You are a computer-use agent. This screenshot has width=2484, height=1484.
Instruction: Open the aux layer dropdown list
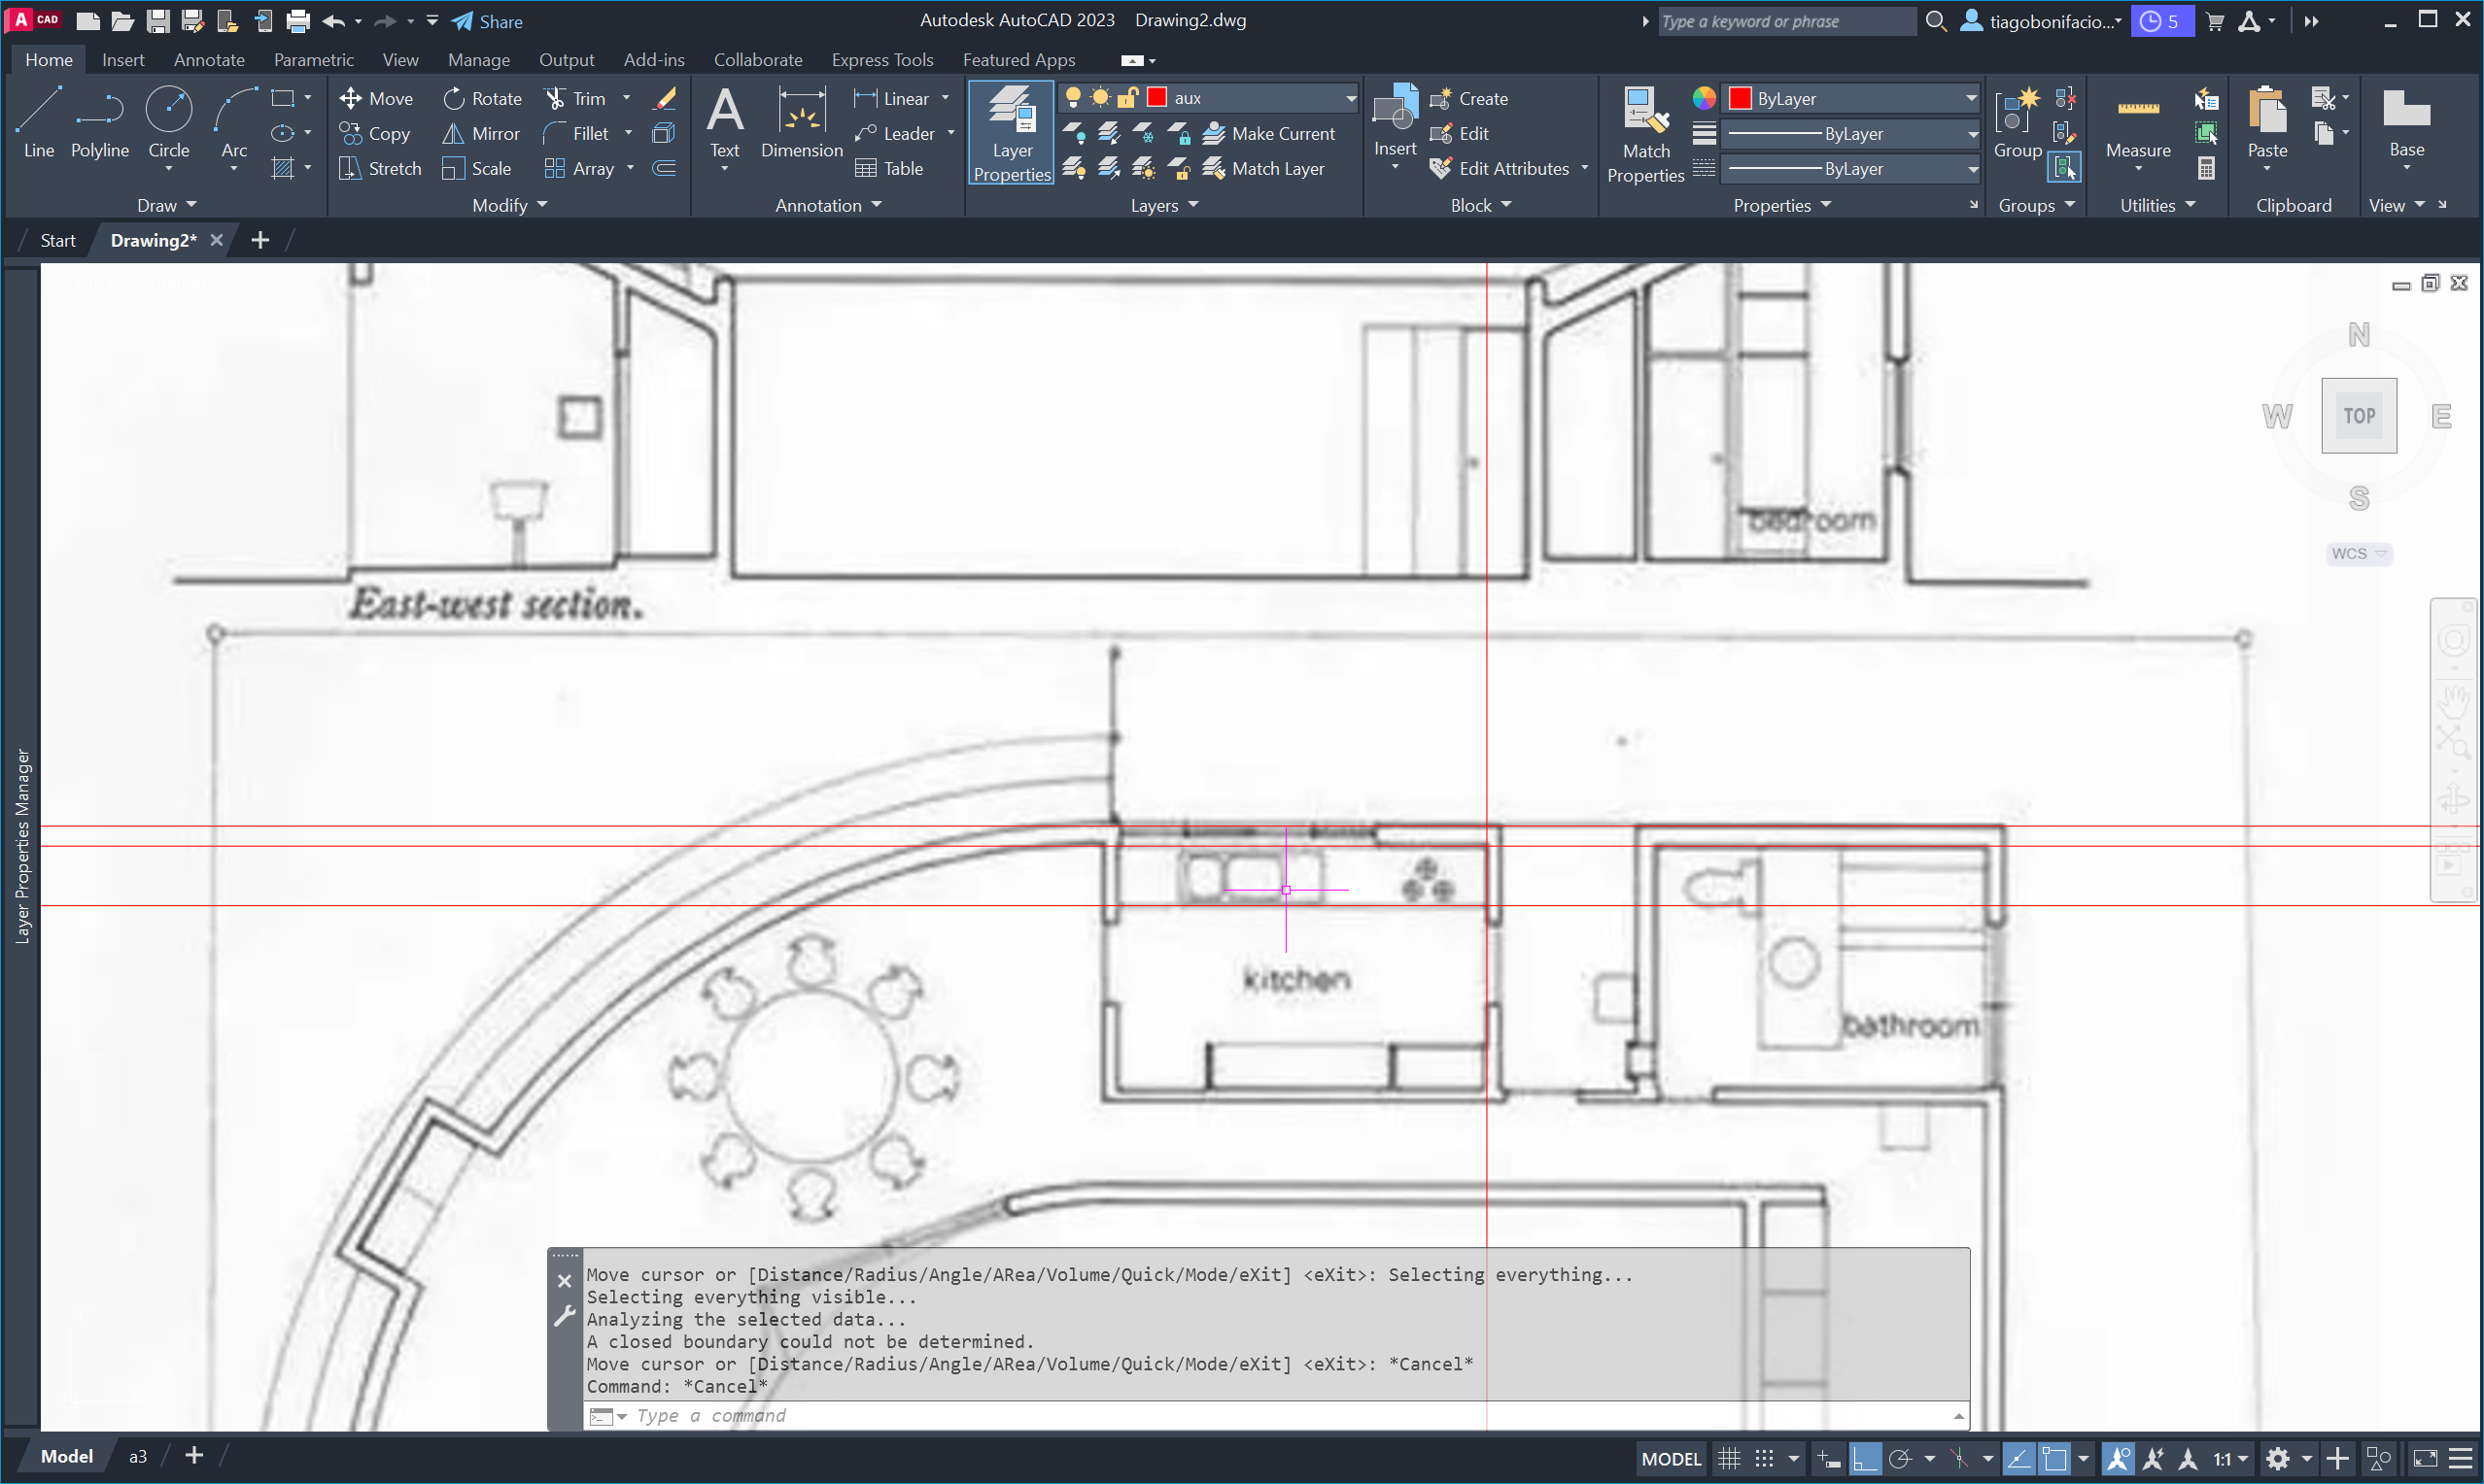[1350, 97]
